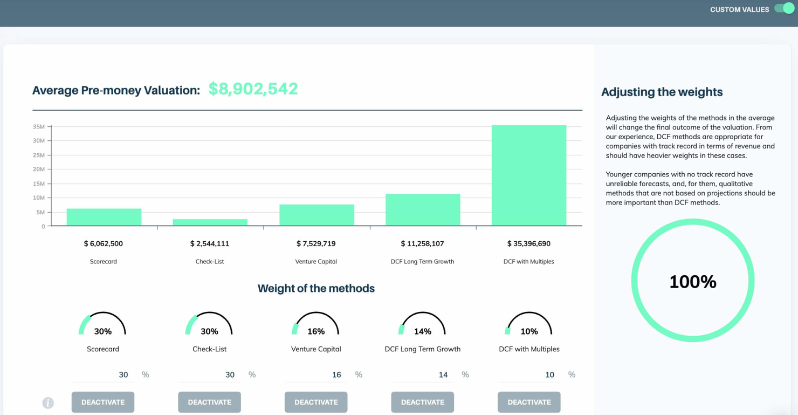Viewport: 798px width, 415px height.
Task: Click the $7,529,719 Venture Capital value label
Action: [x=316, y=243]
